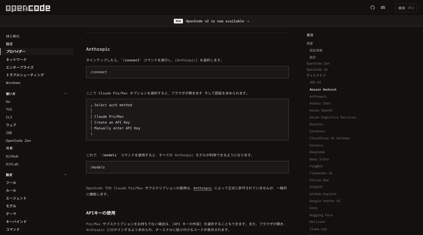Jump to Cloudflare AI Gateway in contents
423x235 pixels.
[x=330, y=138]
